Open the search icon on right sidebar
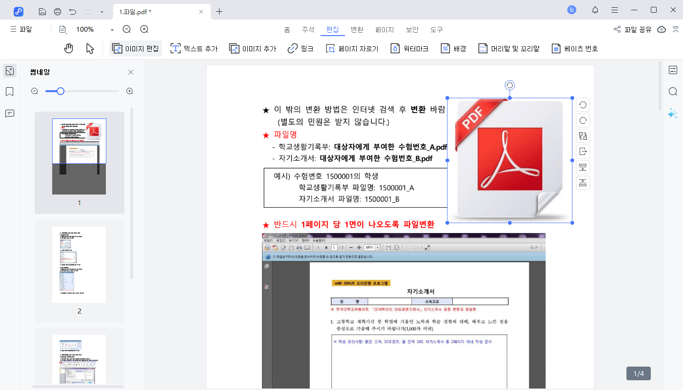Screen dimensions: 683x390 click(673, 92)
